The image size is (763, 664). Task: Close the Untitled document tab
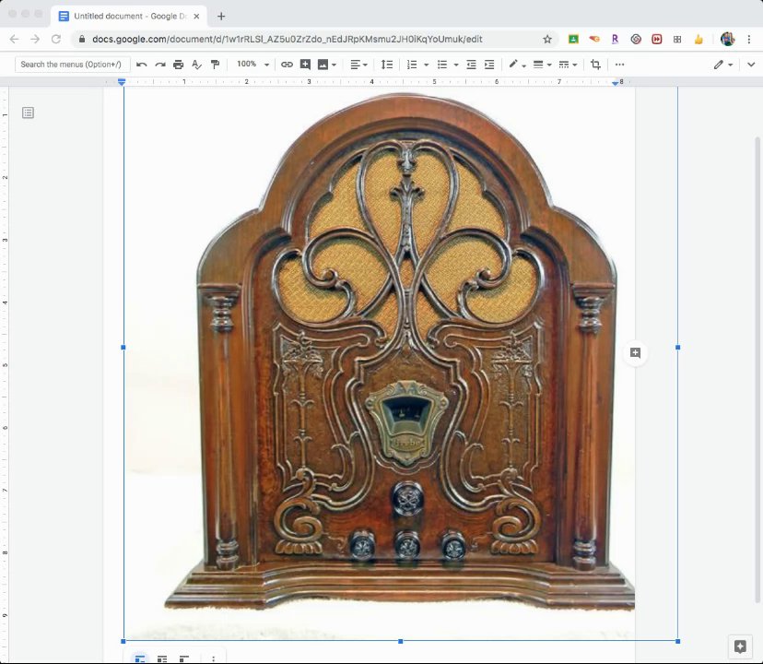point(196,16)
